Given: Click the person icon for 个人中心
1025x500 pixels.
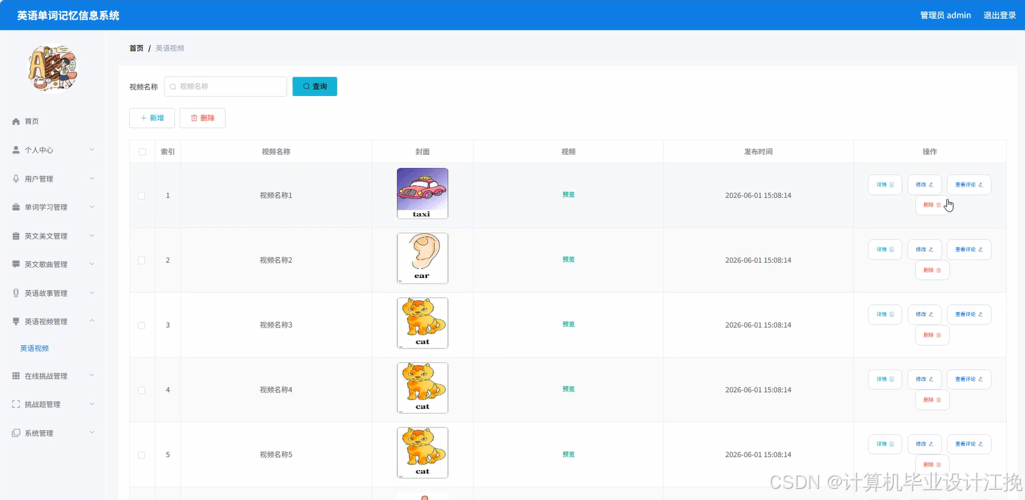Looking at the screenshot, I should (x=16, y=150).
